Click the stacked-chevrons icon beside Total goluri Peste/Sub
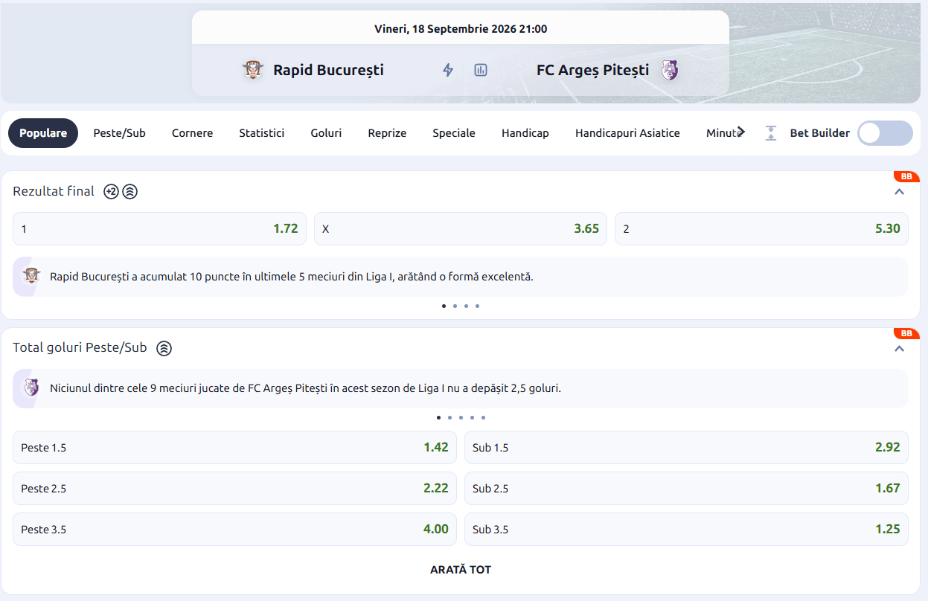Screen dimensions: 928x601 (x=164, y=347)
